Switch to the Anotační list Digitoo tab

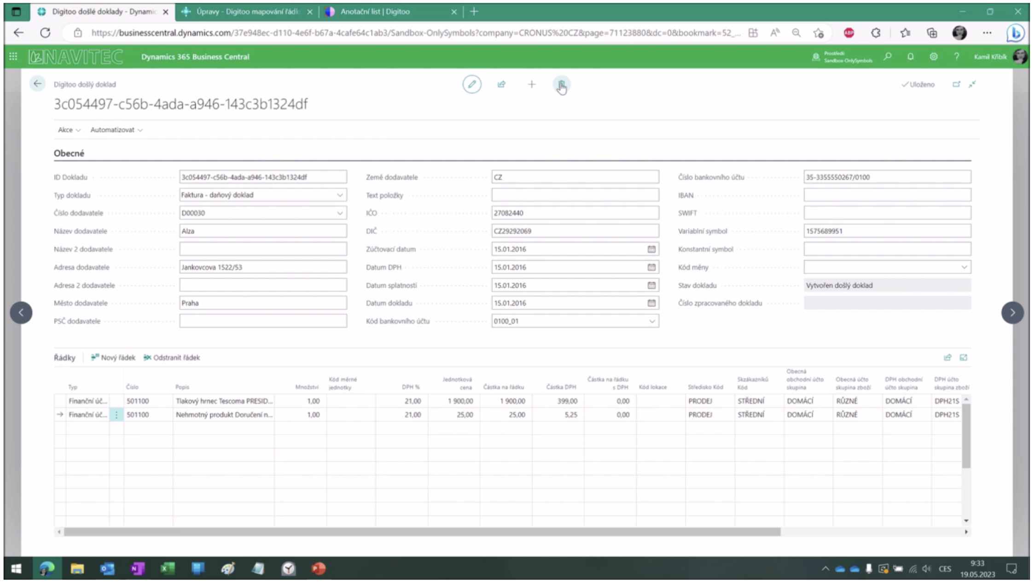[x=391, y=11]
